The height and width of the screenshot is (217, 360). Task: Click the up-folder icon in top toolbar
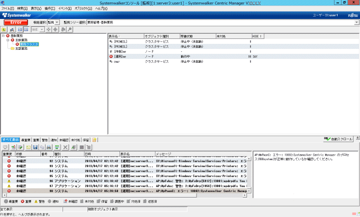[4, 30]
